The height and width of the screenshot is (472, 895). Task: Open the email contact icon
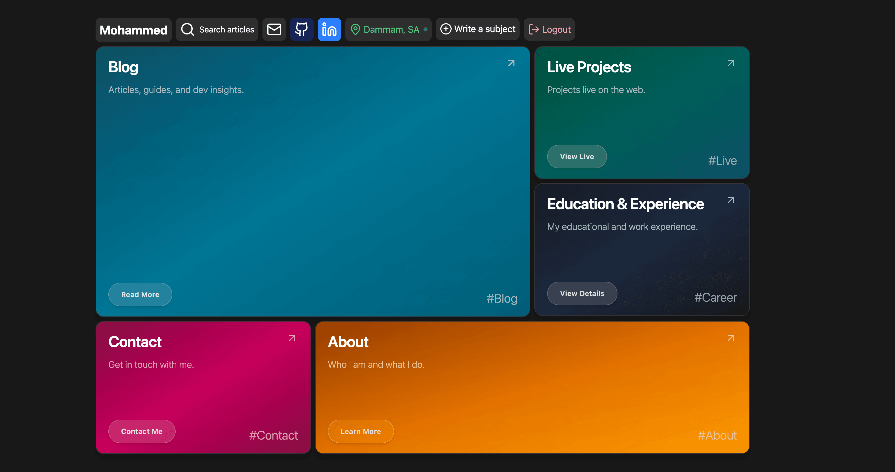point(274,29)
